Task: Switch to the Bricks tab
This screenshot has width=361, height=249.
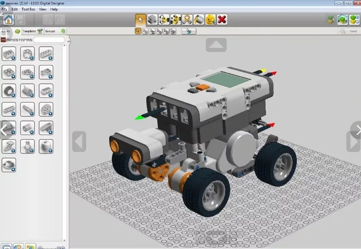Action: click(11, 31)
